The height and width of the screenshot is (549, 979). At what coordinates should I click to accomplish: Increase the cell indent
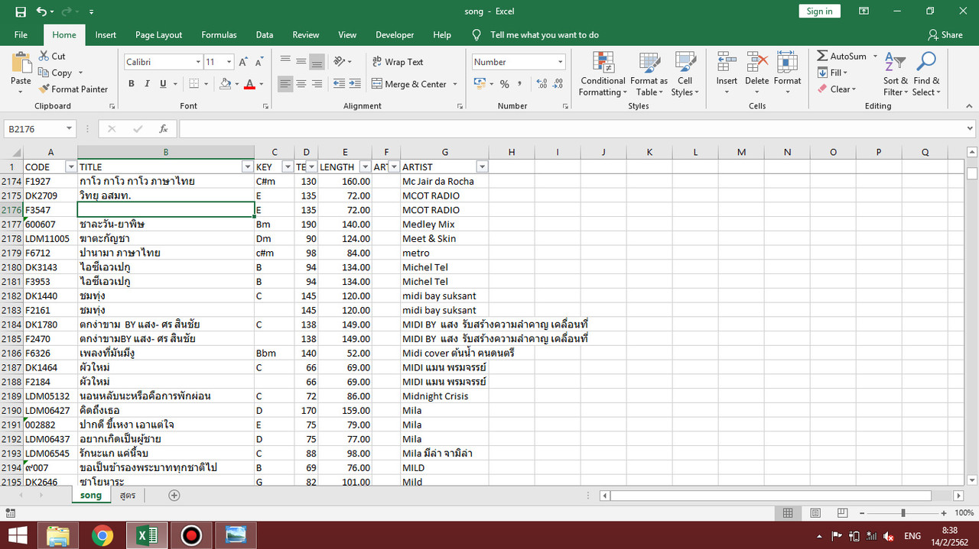[x=355, y=84]
